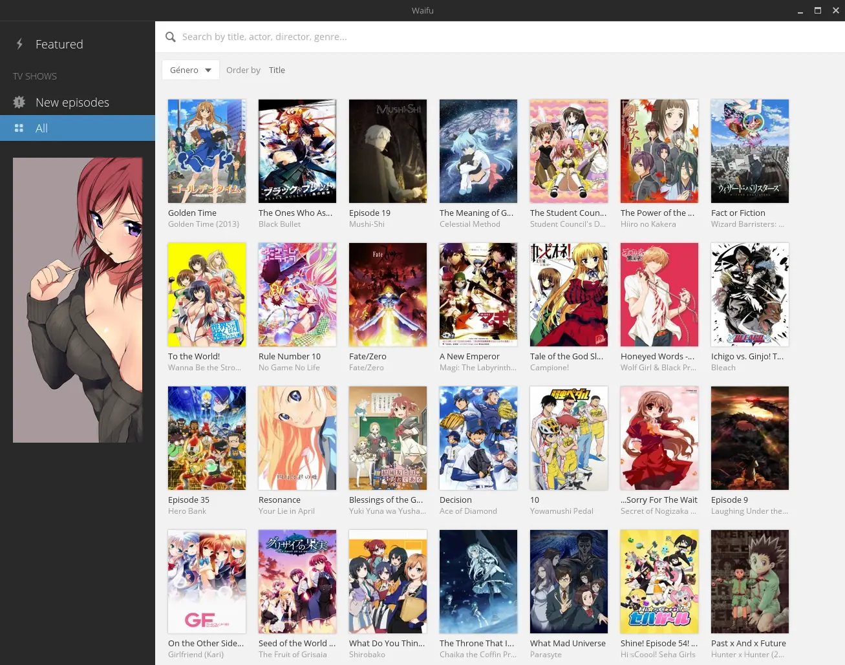Click the "Shirobako" series name
Image resolution: width=845 pixels, height=665 pixels.
point(367,655)
